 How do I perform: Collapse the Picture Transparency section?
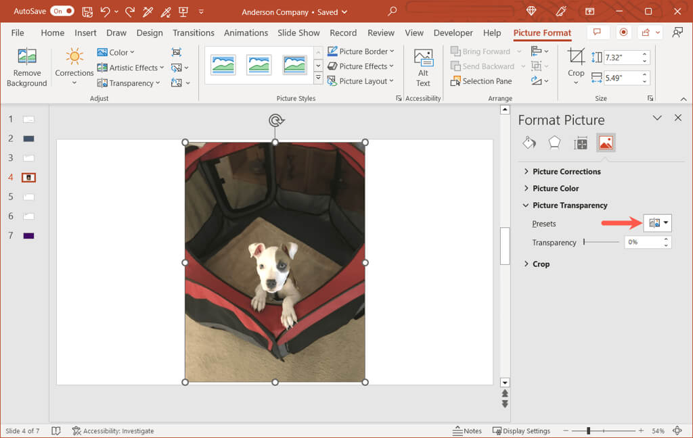(569, 205)
